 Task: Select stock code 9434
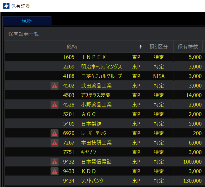click(69, 181)
